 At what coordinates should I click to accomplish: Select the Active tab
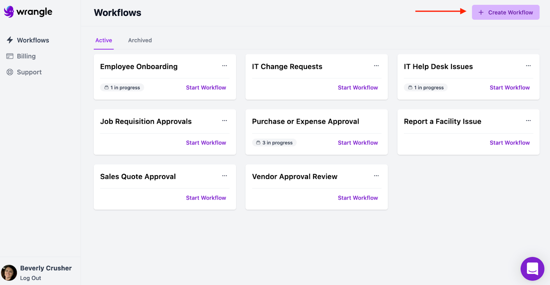point(103,40)
